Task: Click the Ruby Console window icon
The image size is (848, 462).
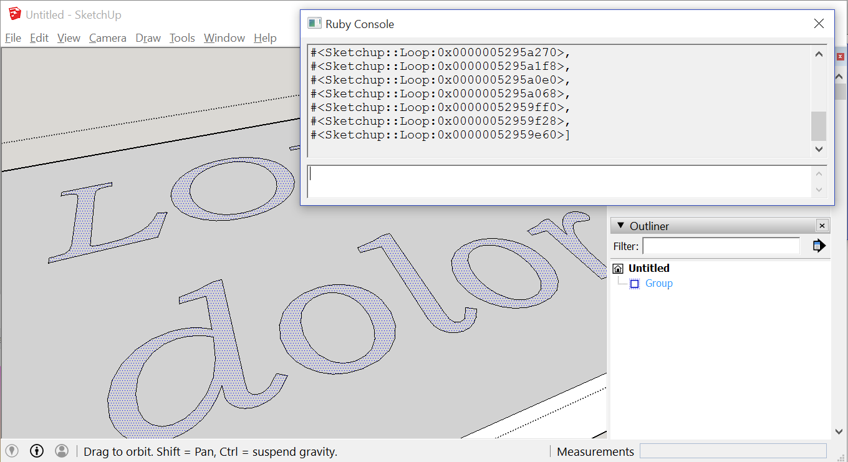Action: pos(314,24)
